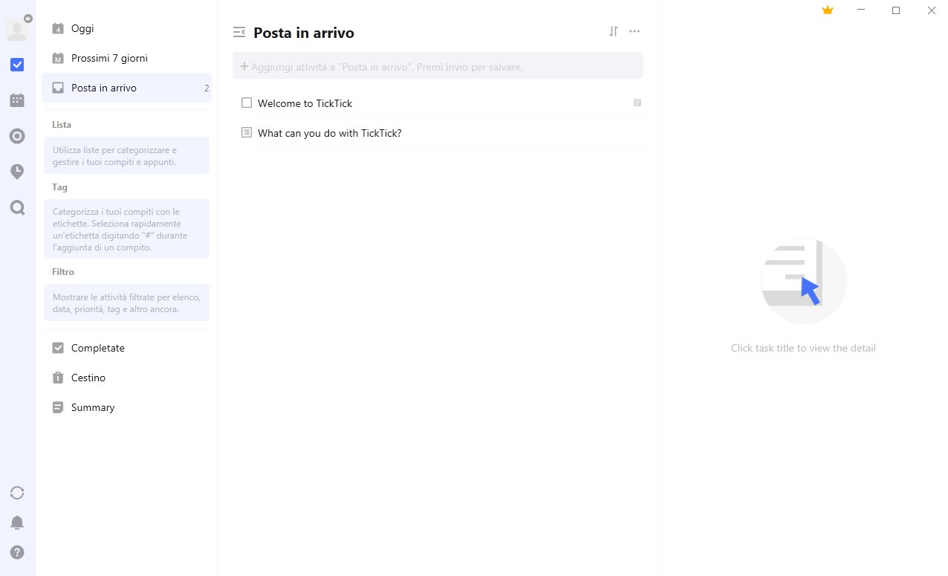
Task: Maximize the TickTick window
Action: coord(896,10)
